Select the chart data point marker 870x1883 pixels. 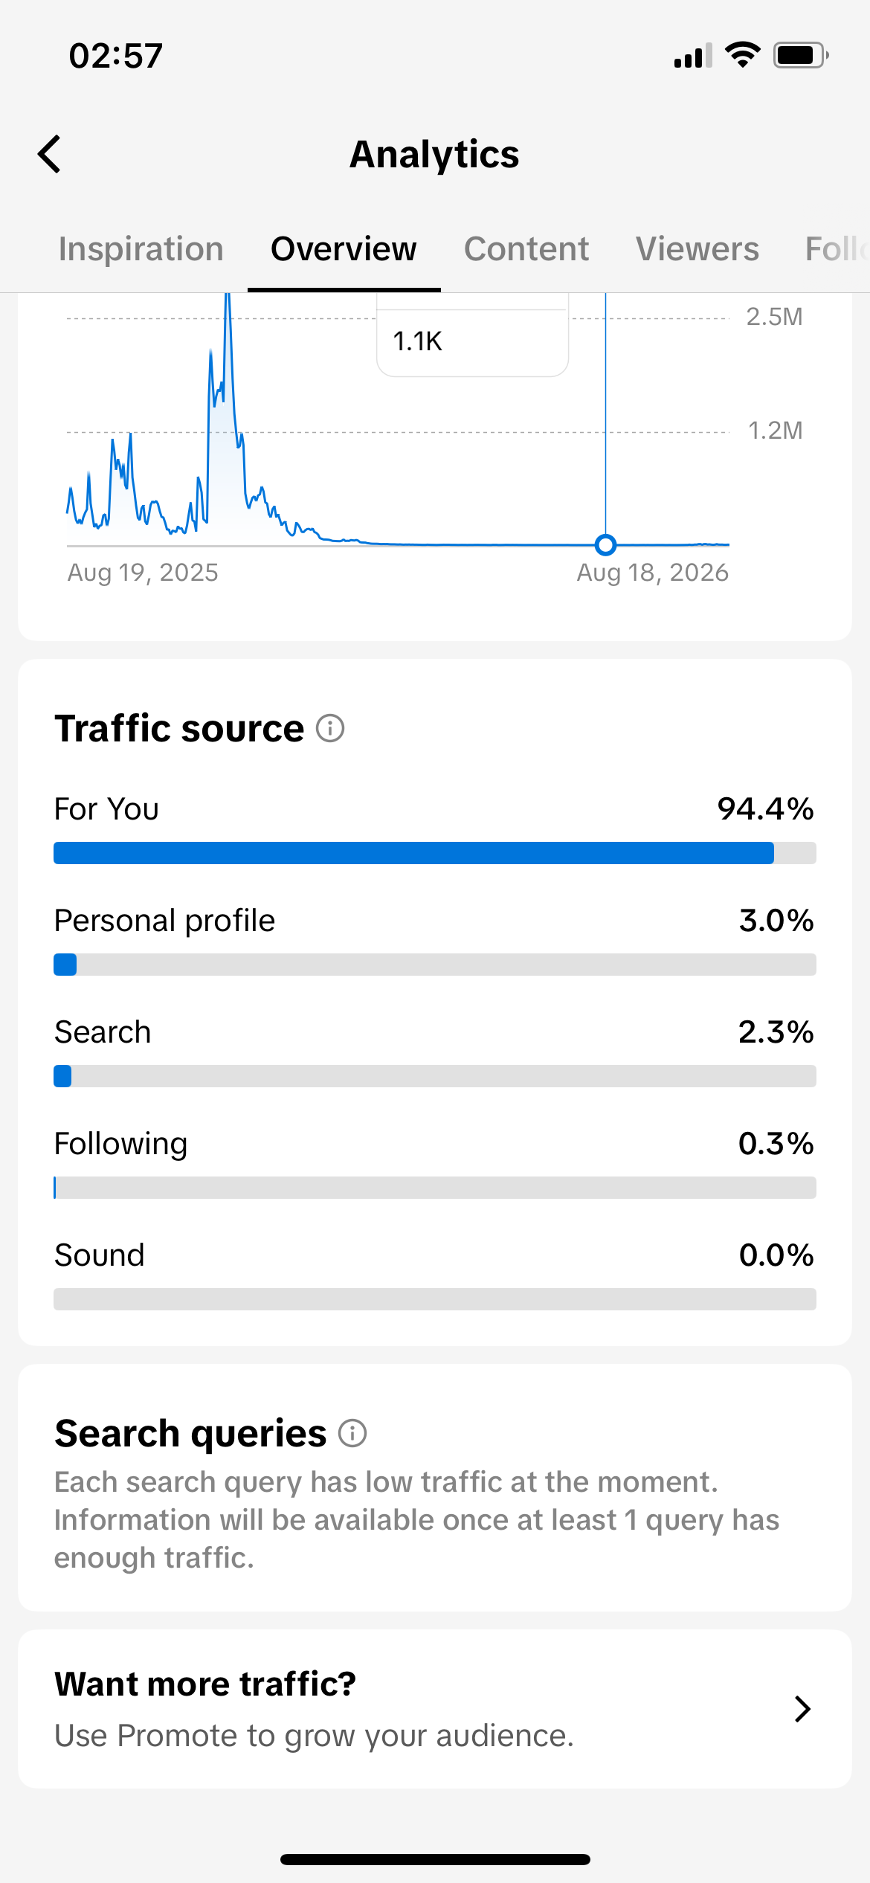(x=605, y=545)
